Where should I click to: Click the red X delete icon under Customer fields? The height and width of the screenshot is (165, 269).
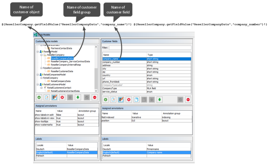[x=129, y=100]
